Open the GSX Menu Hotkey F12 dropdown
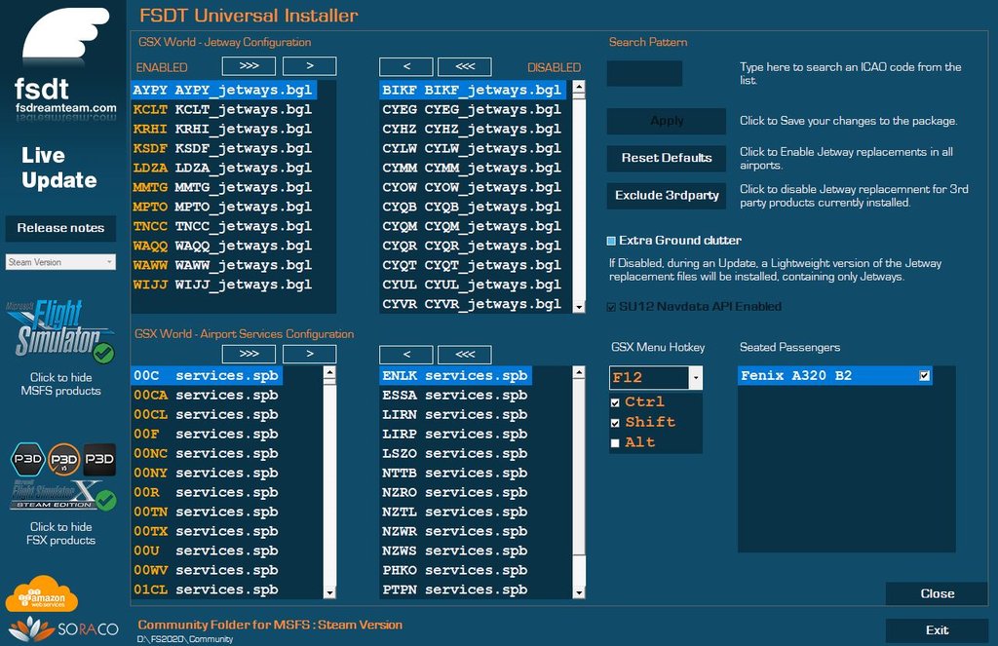Screen dimensions: 998x646 (696, 377)
